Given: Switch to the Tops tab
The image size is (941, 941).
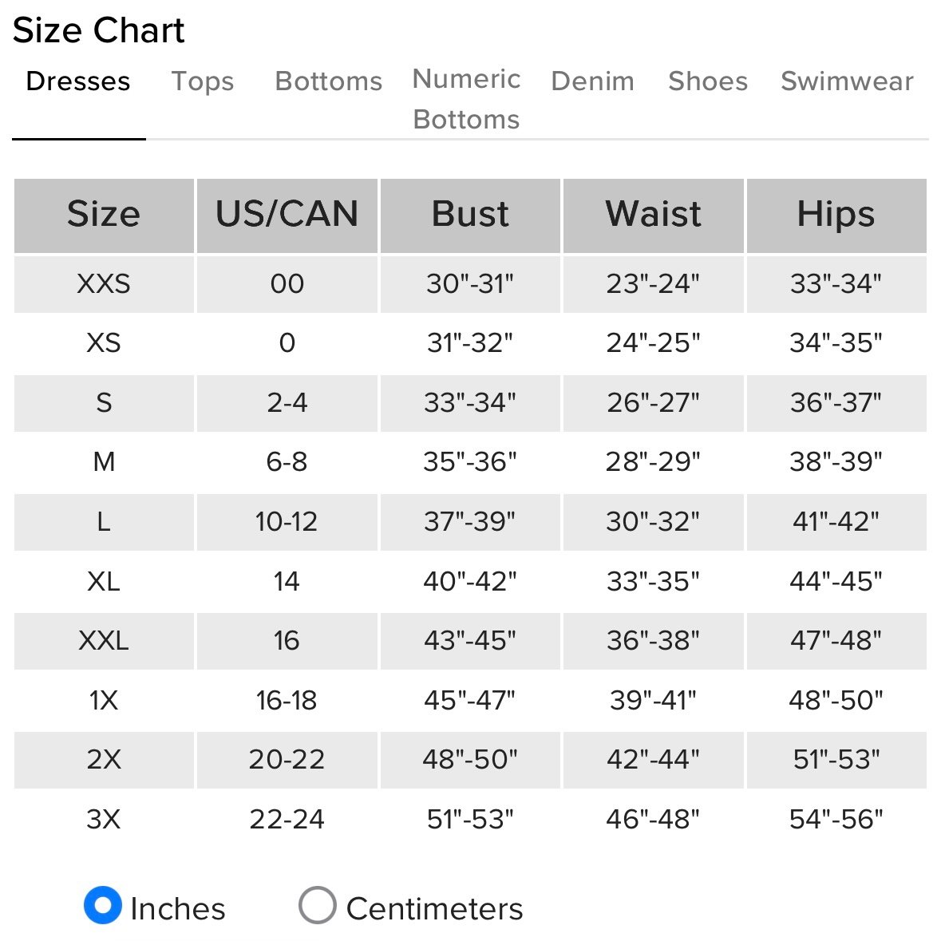Looking at the screenshot, I should 203,81.
